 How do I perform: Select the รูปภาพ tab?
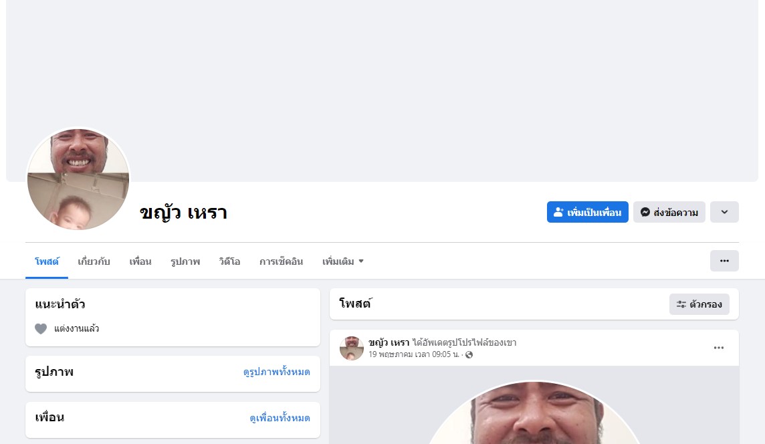click(x=185, y=261)
